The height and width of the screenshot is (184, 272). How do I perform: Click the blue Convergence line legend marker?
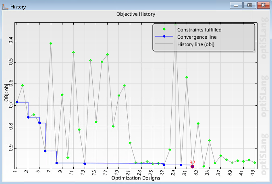pyautogui.click(x=164, y=37)
